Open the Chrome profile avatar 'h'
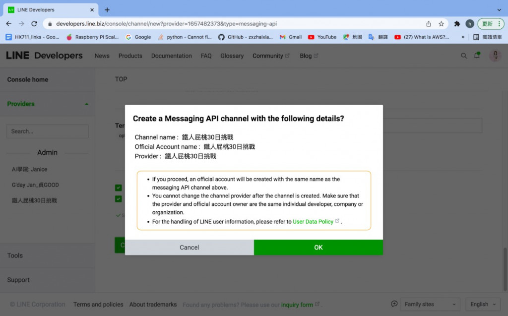Viewport: 508px width, 316px height. [469, 24]
